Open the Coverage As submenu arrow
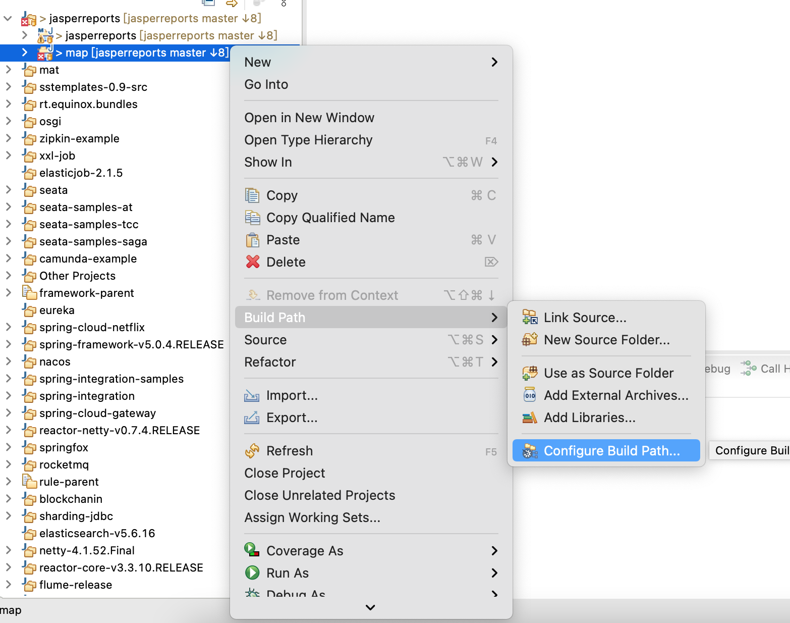 494,551
